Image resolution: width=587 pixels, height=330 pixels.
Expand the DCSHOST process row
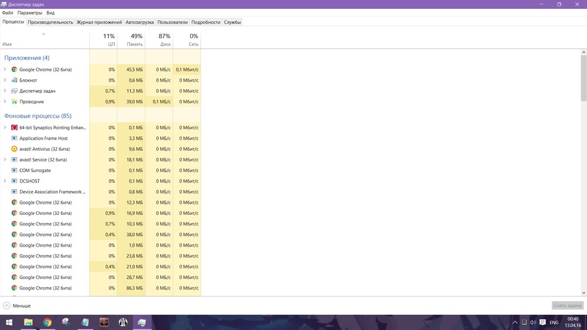pos(5,180)
